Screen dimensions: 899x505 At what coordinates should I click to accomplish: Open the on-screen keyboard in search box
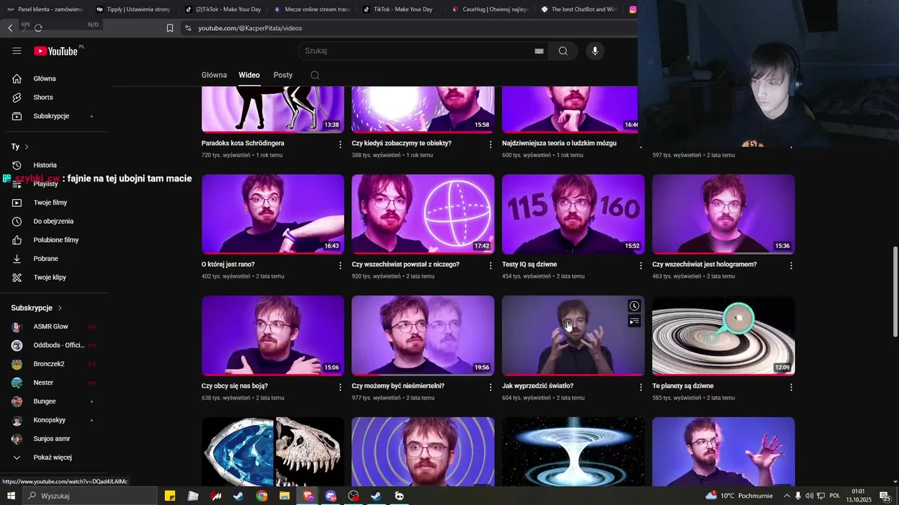coord(539,50)
